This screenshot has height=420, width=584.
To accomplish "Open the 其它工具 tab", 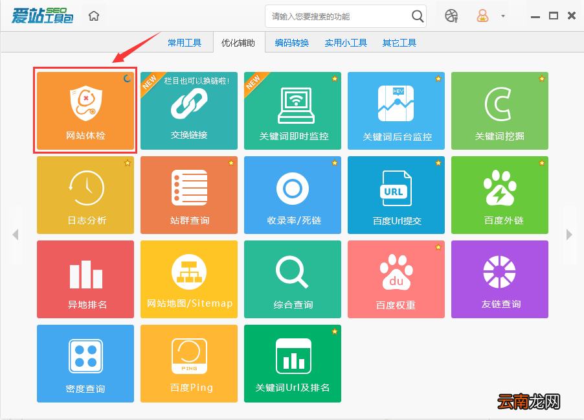I will pyautogui.click(x=399, y=43).
